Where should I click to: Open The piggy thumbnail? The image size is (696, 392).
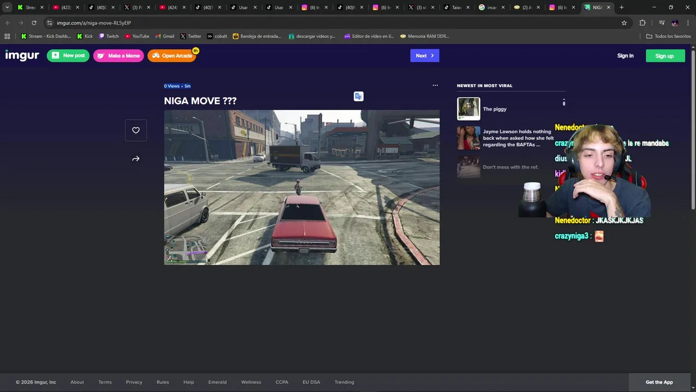469,109
